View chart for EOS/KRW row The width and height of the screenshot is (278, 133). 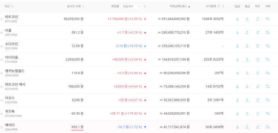[258, 100]
